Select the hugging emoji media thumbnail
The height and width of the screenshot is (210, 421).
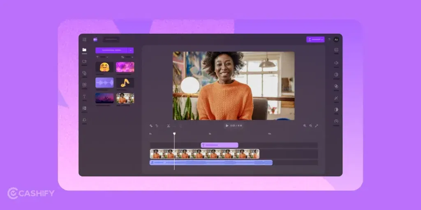click(104, 67)
